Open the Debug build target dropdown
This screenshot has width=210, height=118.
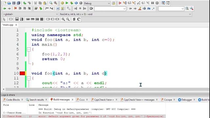coord(109,3)
